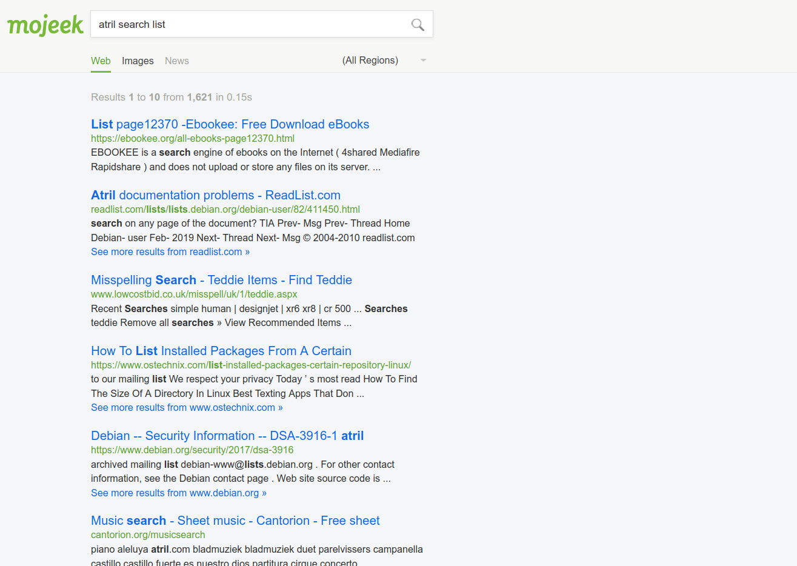Click snippet starting 'piano aleluya atril.com'
Screen dimensions: 797x566
tap(257, 556)
